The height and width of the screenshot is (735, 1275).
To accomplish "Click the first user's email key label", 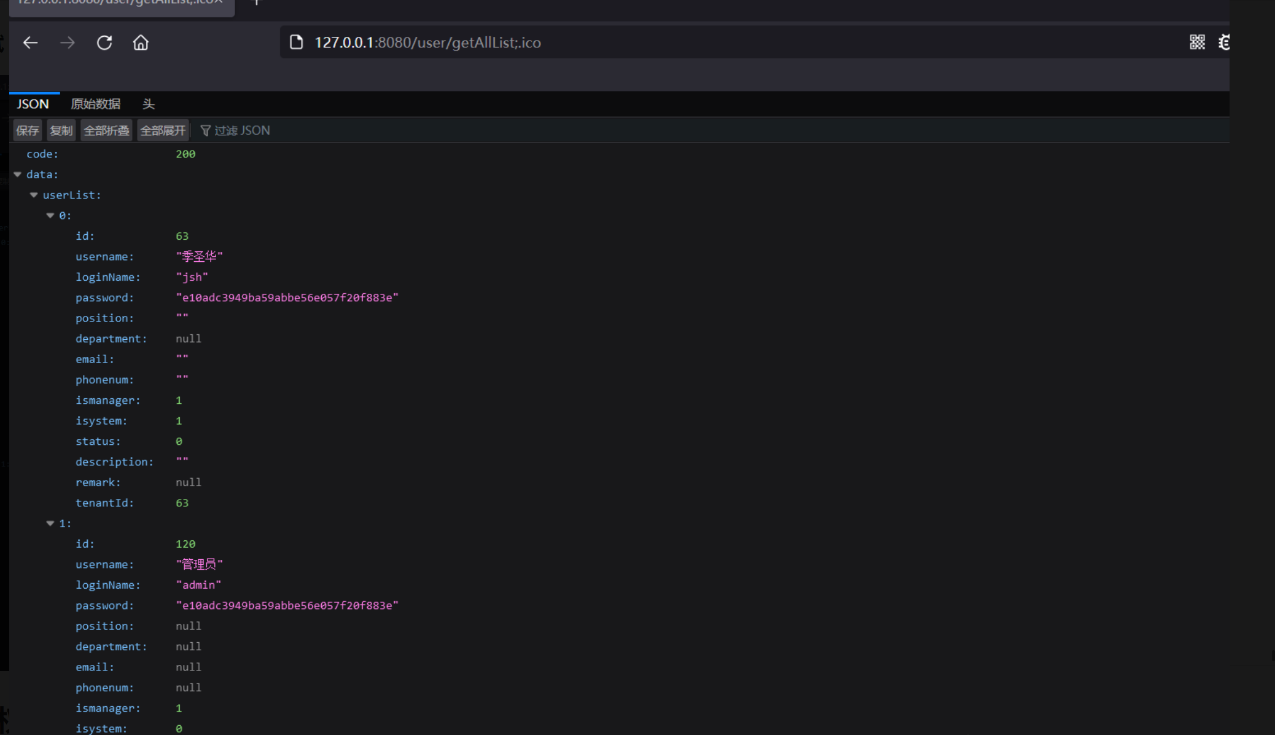I will [x=95, y=360].
